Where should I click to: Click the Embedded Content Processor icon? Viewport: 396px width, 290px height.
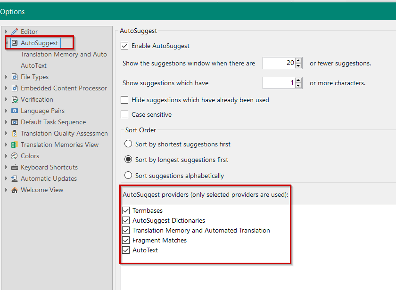[15, 88]
